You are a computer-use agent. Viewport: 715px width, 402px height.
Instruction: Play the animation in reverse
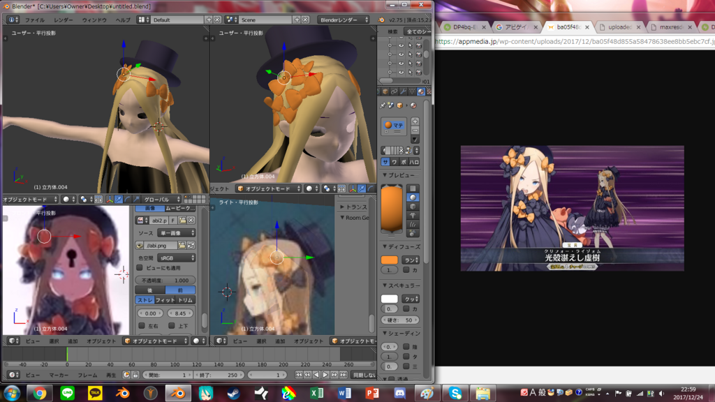click(x=316, y=375)
